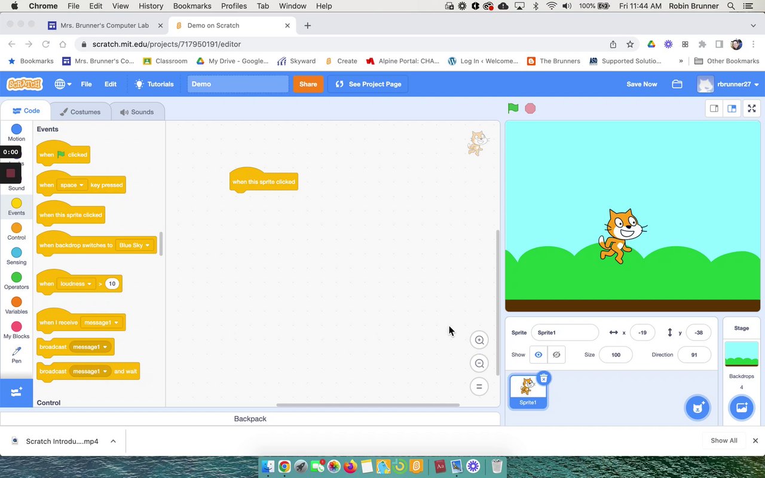This screenshot has width=765, height=478.
Task: Open message1 dropdown in broadcast block
Action: [x=90, y=347]
